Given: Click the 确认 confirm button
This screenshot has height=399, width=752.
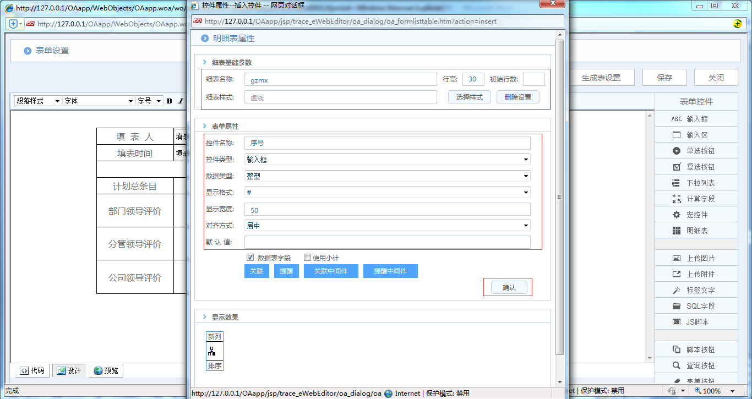Looking at the screenshot, I should (x=509, y=287).
